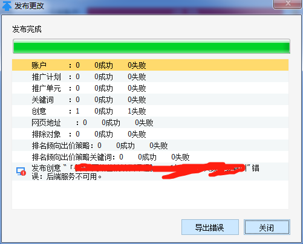
Task: Click the green publish progress bar
Action: 151,47
